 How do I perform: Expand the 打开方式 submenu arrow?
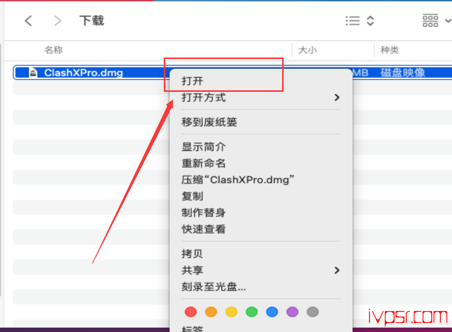point(337,97)
